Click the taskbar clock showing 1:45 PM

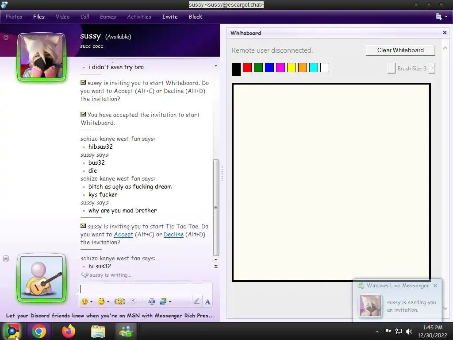[x=433, y=328]
